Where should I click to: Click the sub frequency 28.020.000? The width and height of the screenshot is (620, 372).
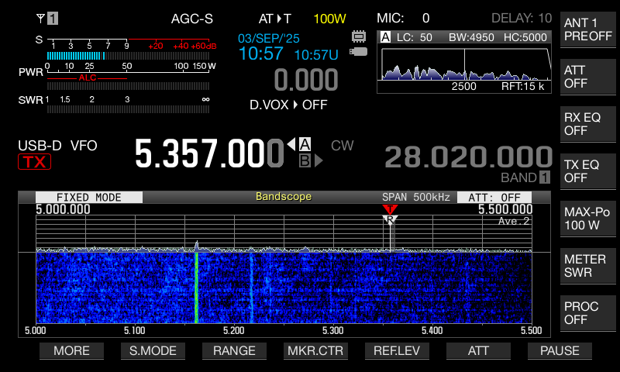coord(469,157)
